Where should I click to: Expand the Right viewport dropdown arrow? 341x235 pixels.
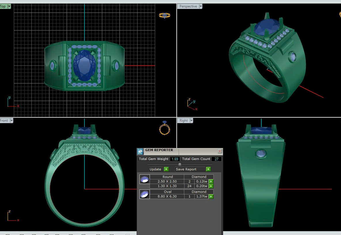191,121
